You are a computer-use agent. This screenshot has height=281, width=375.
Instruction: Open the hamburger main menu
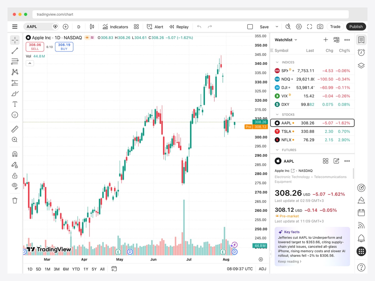(x=15, y=27)
